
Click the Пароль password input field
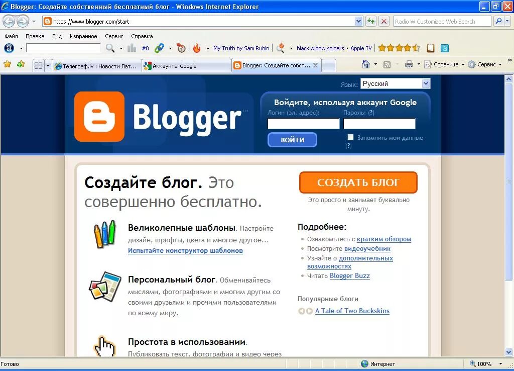[x=379, y=124]
